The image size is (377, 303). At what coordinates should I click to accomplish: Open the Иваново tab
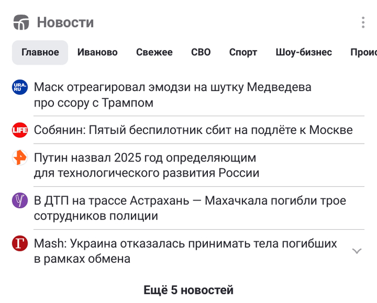click(x=97, y=52)
